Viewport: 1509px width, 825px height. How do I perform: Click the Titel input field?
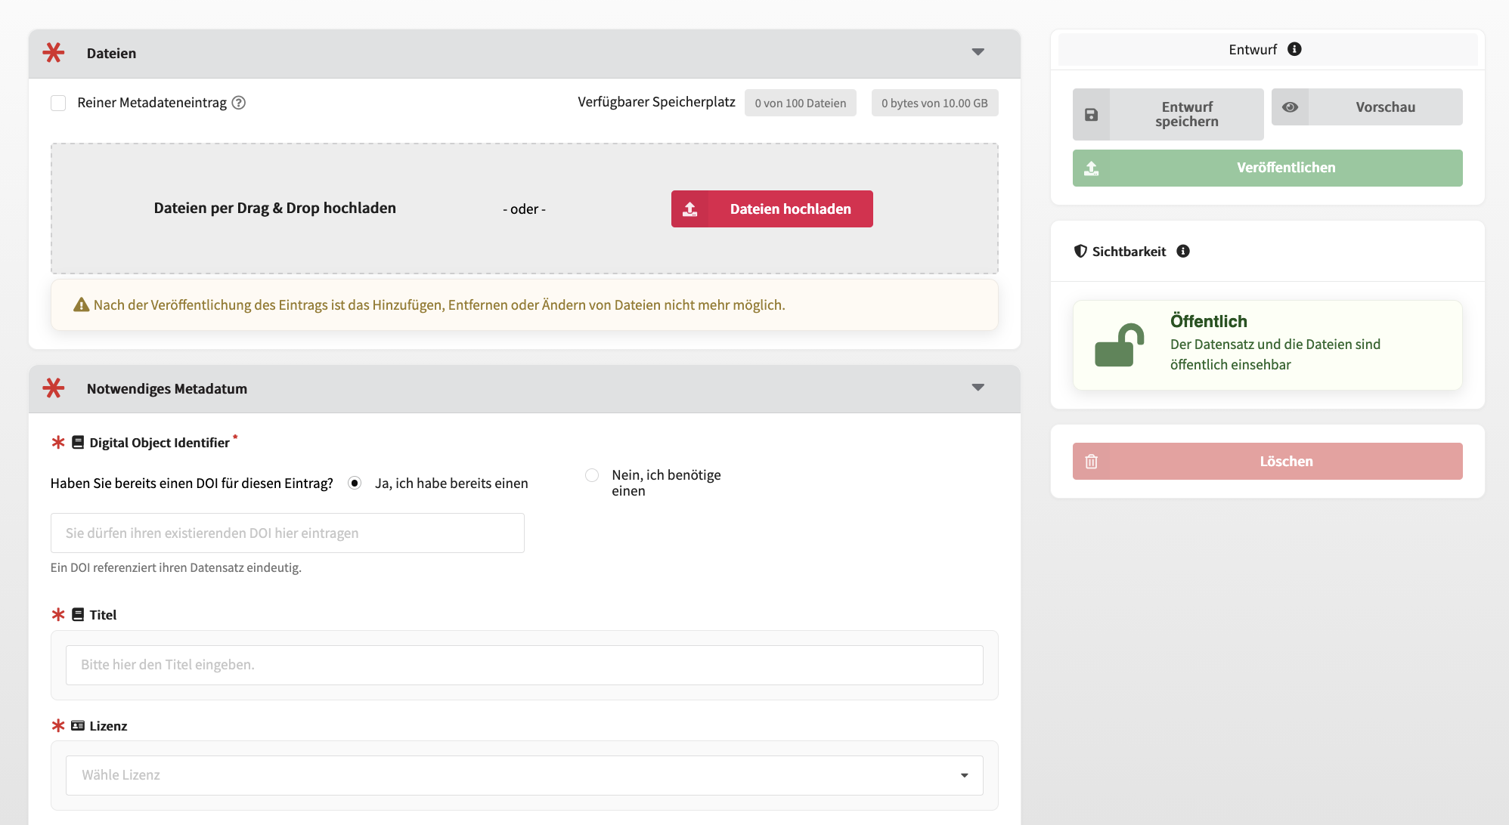[525, 666]
